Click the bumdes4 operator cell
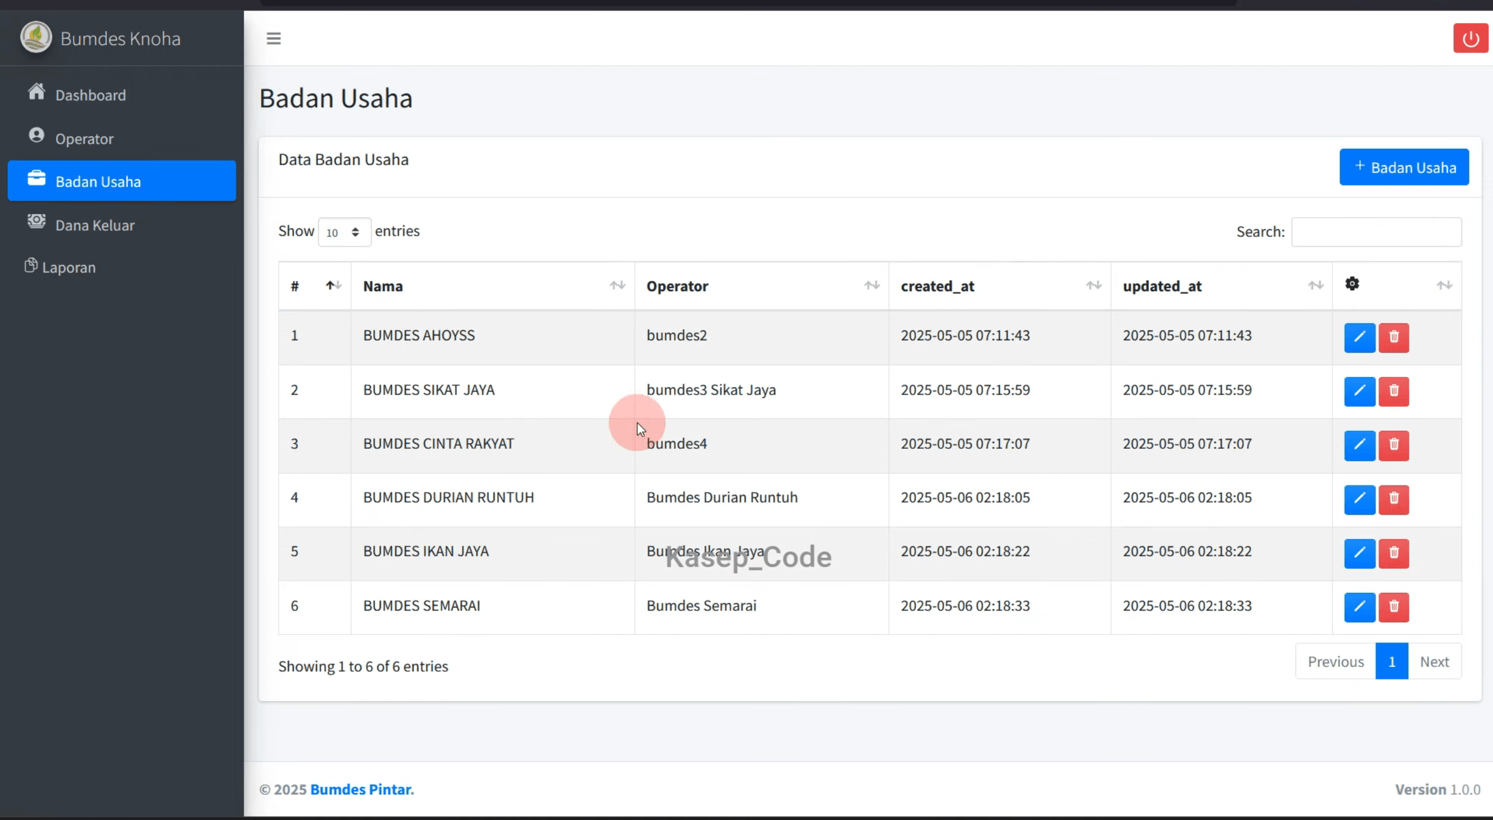1493x820 pixels. tap(761, 445)
